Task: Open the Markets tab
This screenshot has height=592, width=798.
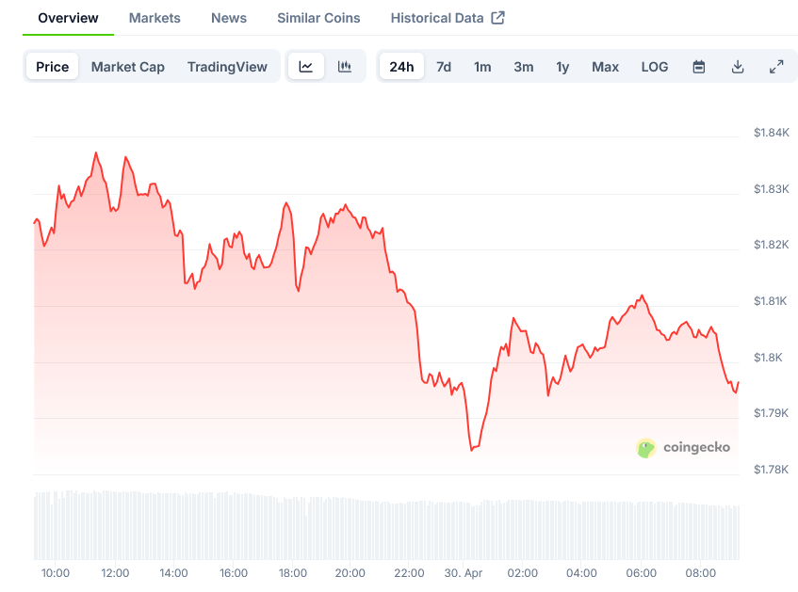Action: point(155,18)
